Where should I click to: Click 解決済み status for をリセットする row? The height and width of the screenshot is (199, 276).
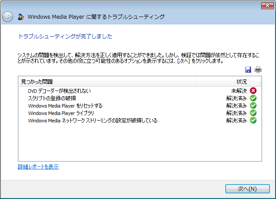237,106
